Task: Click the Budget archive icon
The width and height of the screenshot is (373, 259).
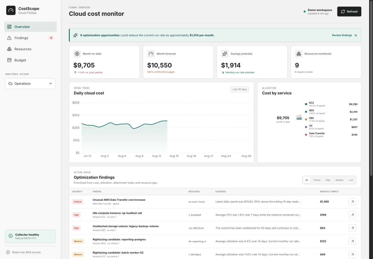Action: click(x=9, y=60)
